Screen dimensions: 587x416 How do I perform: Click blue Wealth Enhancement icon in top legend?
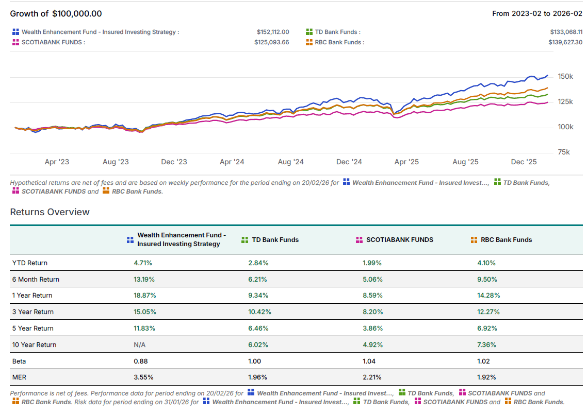pos(16,32)
